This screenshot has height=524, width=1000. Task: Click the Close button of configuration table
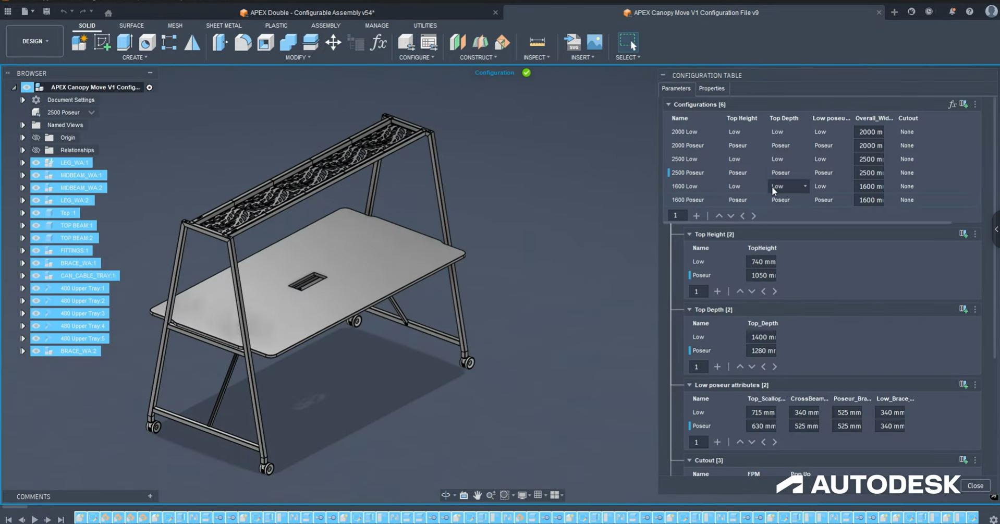click(x=975, y=485)
